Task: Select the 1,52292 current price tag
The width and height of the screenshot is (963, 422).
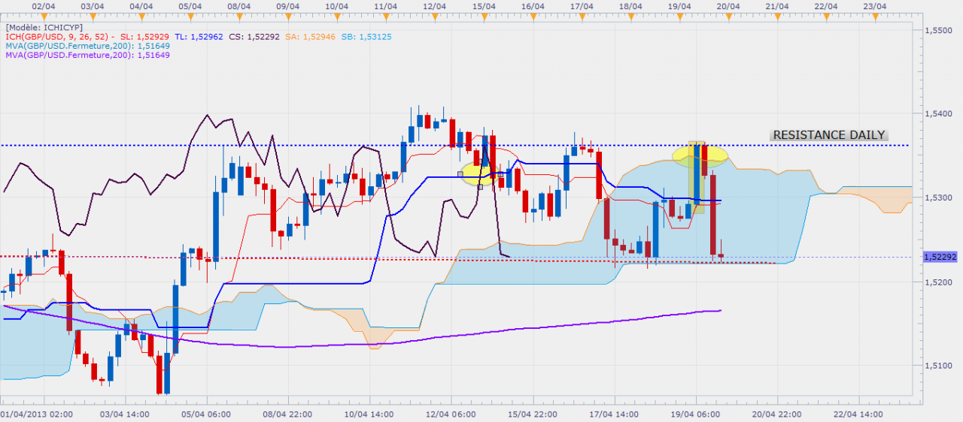Action: (x=940, y=257)
